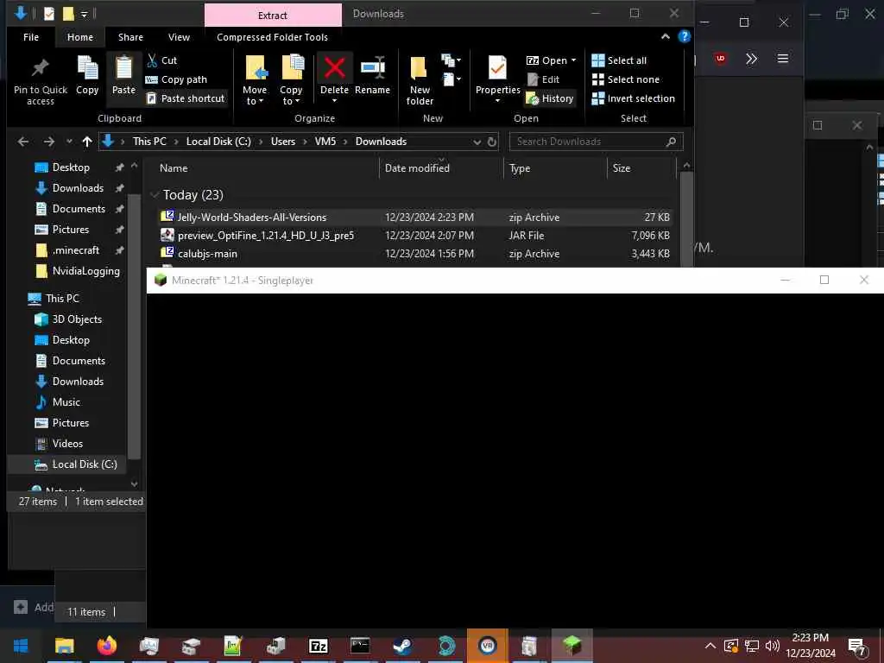Open the Copy to dropdown
This screenshot has width=884, height=663.
[291, 80]
